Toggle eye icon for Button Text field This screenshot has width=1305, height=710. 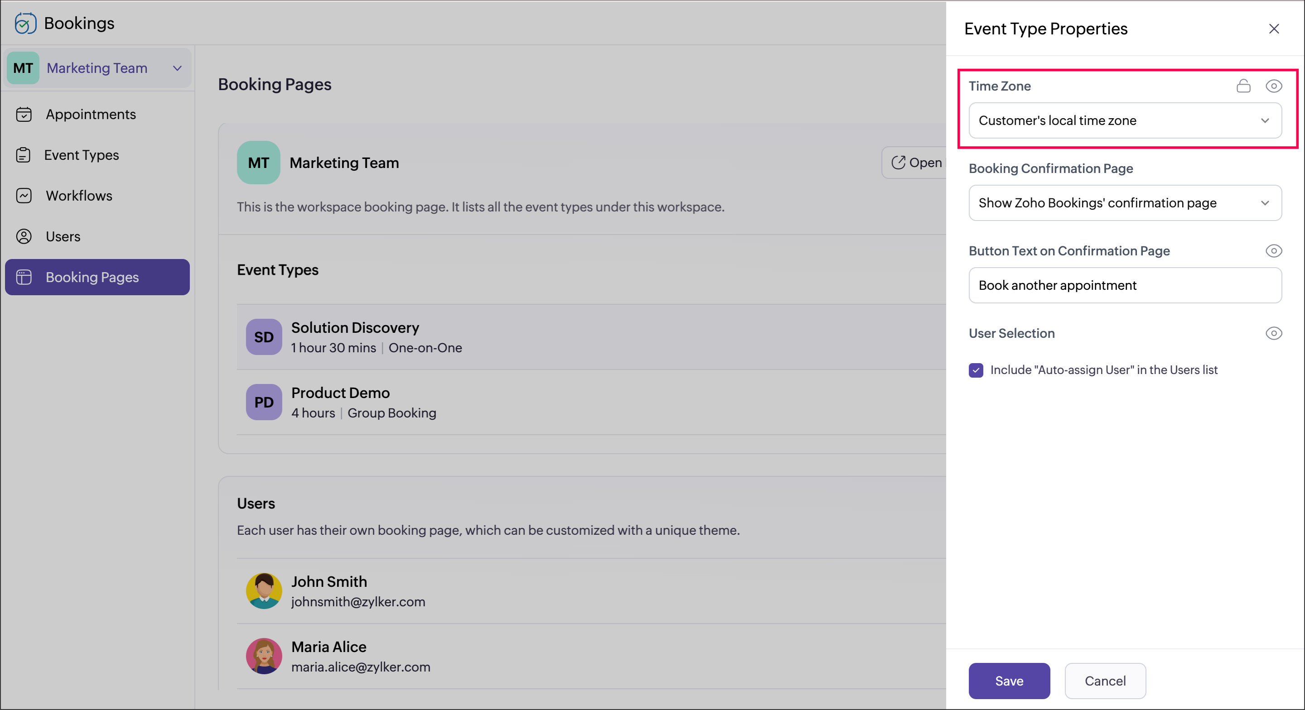(x=1274, y=251)
